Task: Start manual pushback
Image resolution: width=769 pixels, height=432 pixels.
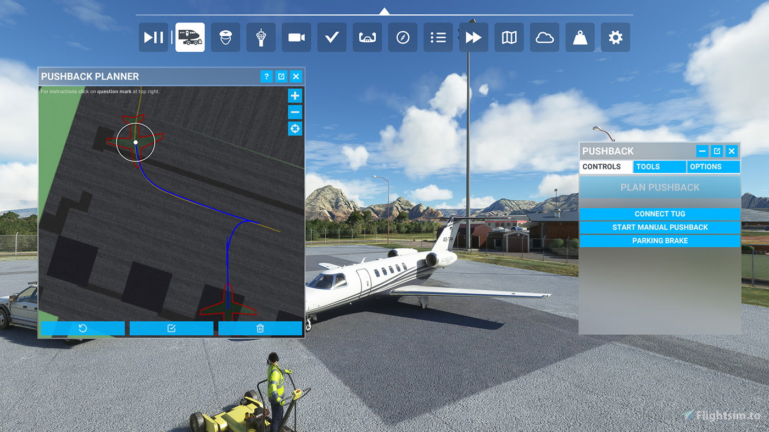Action: 659,227
